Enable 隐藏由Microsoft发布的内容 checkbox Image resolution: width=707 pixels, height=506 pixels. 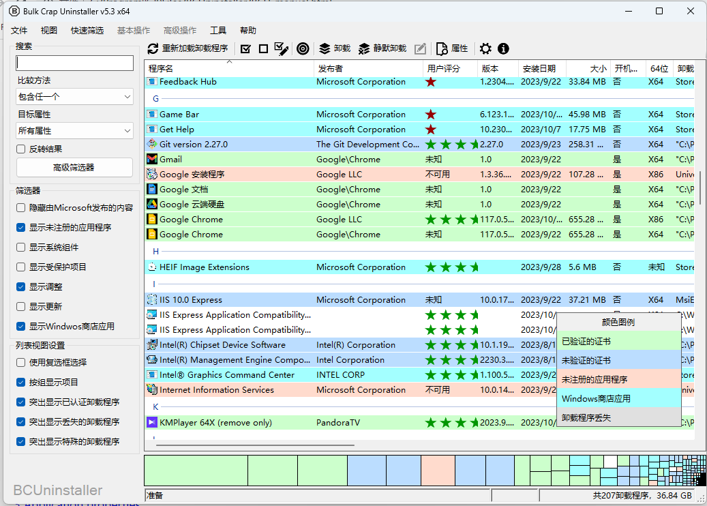[20, 208]
